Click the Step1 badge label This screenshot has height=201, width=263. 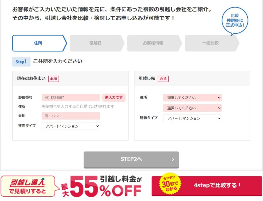(x=21, y=62)
